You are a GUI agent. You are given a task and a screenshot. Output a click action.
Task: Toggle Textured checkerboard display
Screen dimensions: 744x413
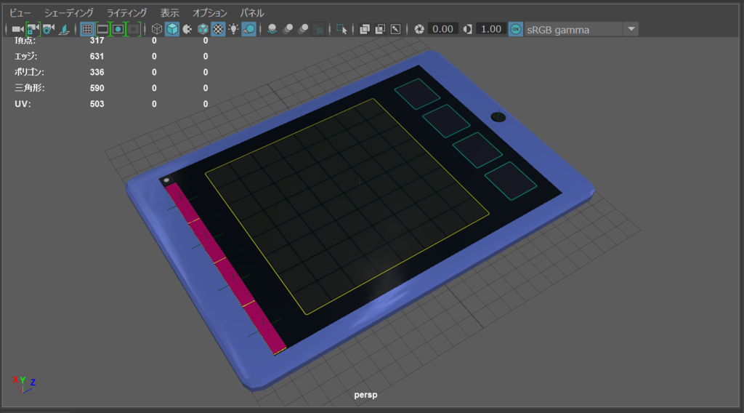coord(218,29)
